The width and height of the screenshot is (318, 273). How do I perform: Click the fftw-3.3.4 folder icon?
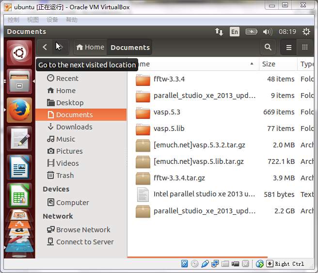pyautogui.click(x=143, y=80)
